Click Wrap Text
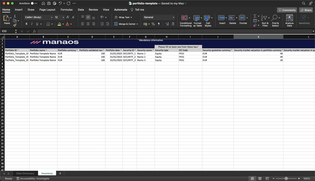This screenshot has height=181, width=315. [123, 17]
